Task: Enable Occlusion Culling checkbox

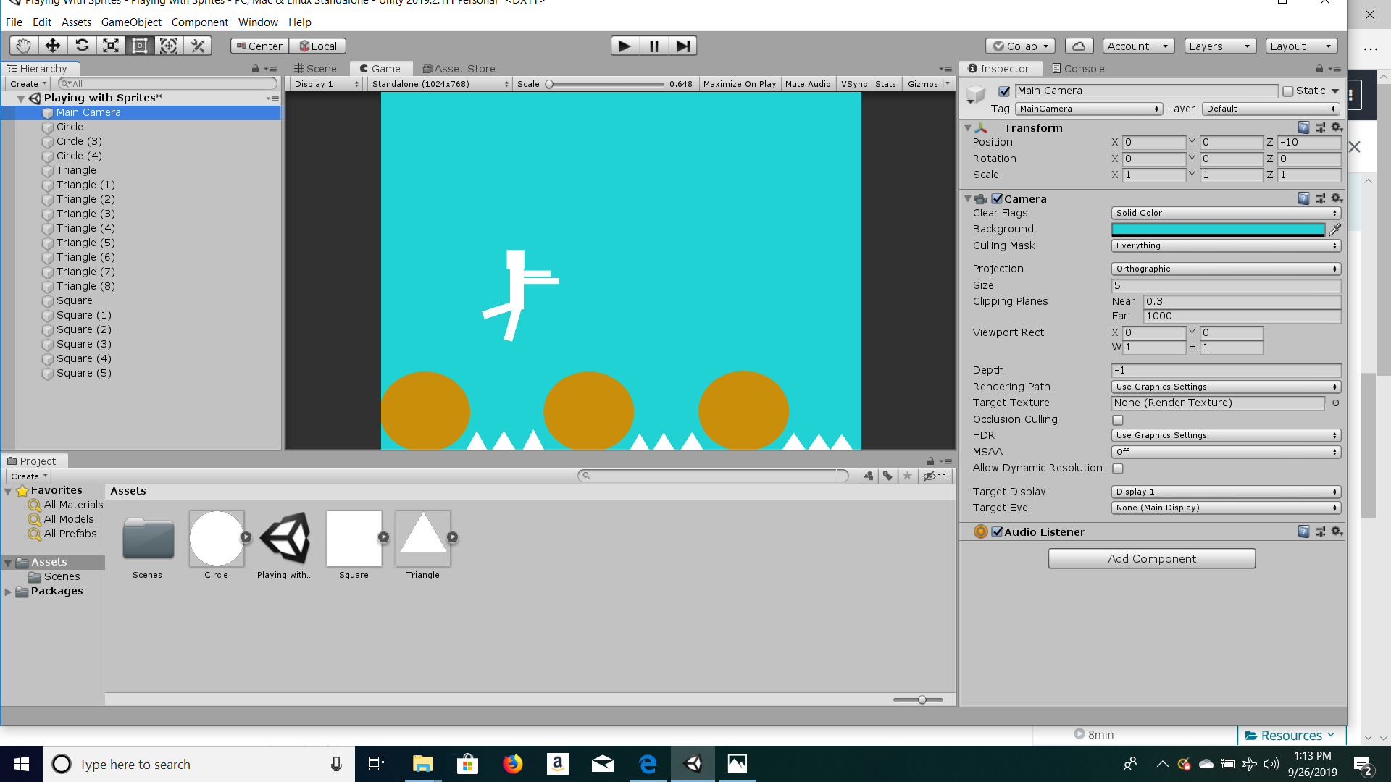Action: [1118, 420]
